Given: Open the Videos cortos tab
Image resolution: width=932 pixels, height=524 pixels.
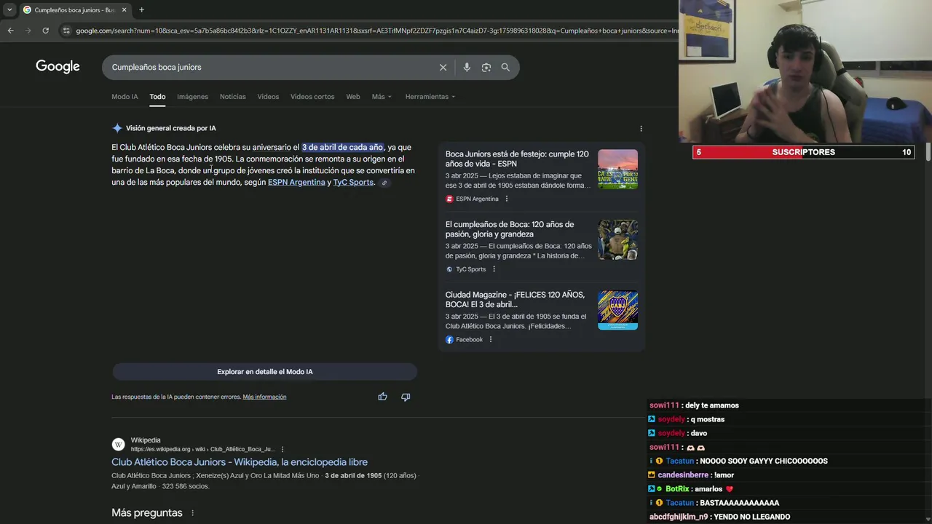Looking at the screenshot, I should [312, 97].
